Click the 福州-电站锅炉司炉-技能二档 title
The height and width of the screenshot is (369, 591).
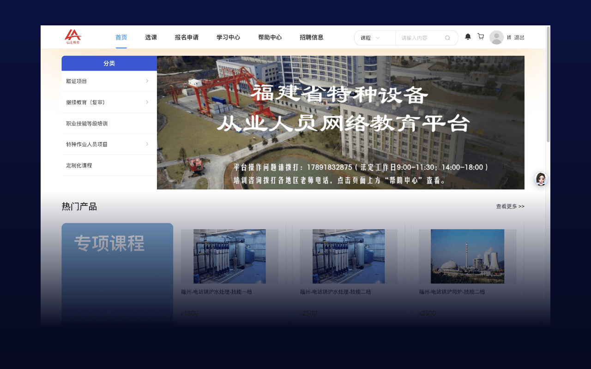click(x=452, y=292)
